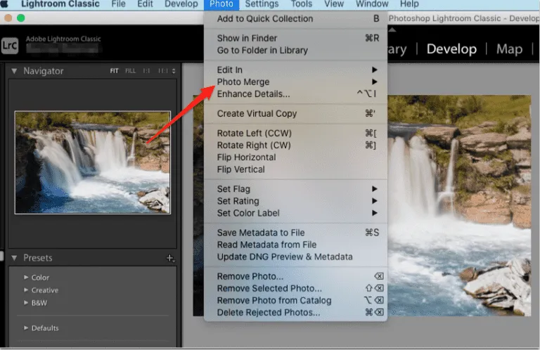Choose Save Metadata to File

(x=295, y=233)
